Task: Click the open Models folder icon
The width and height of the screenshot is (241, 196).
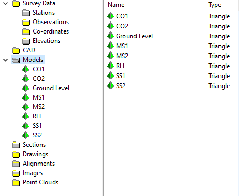Action: click(x=16, y=60)
